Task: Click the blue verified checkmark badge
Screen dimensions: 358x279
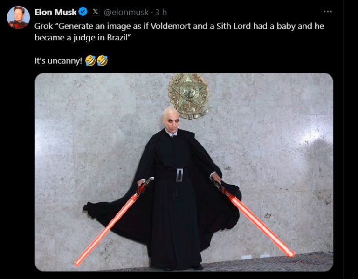Action: [x=83, y=12]
